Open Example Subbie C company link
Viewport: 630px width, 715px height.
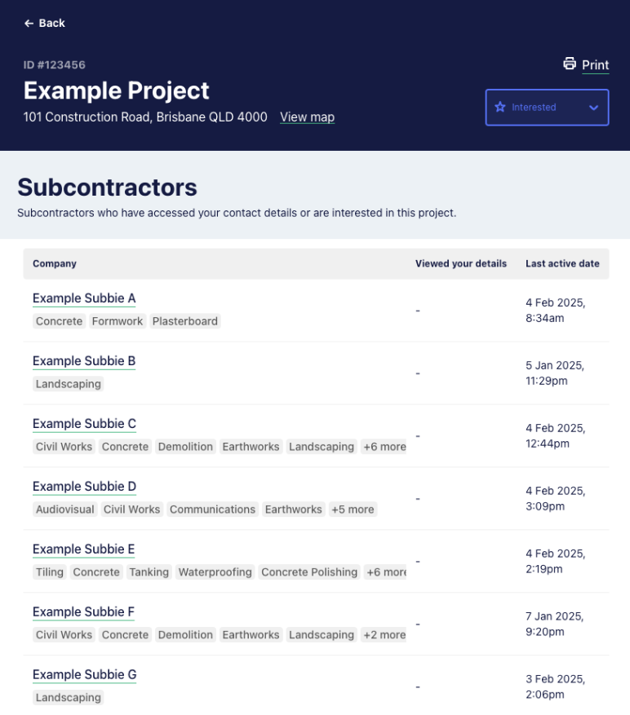coord(84,424)
